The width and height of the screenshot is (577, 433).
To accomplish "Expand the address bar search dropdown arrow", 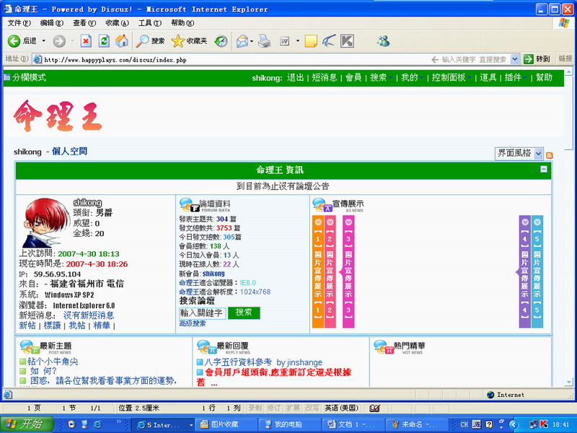I will pyautogui.click(x=514, y=59).
